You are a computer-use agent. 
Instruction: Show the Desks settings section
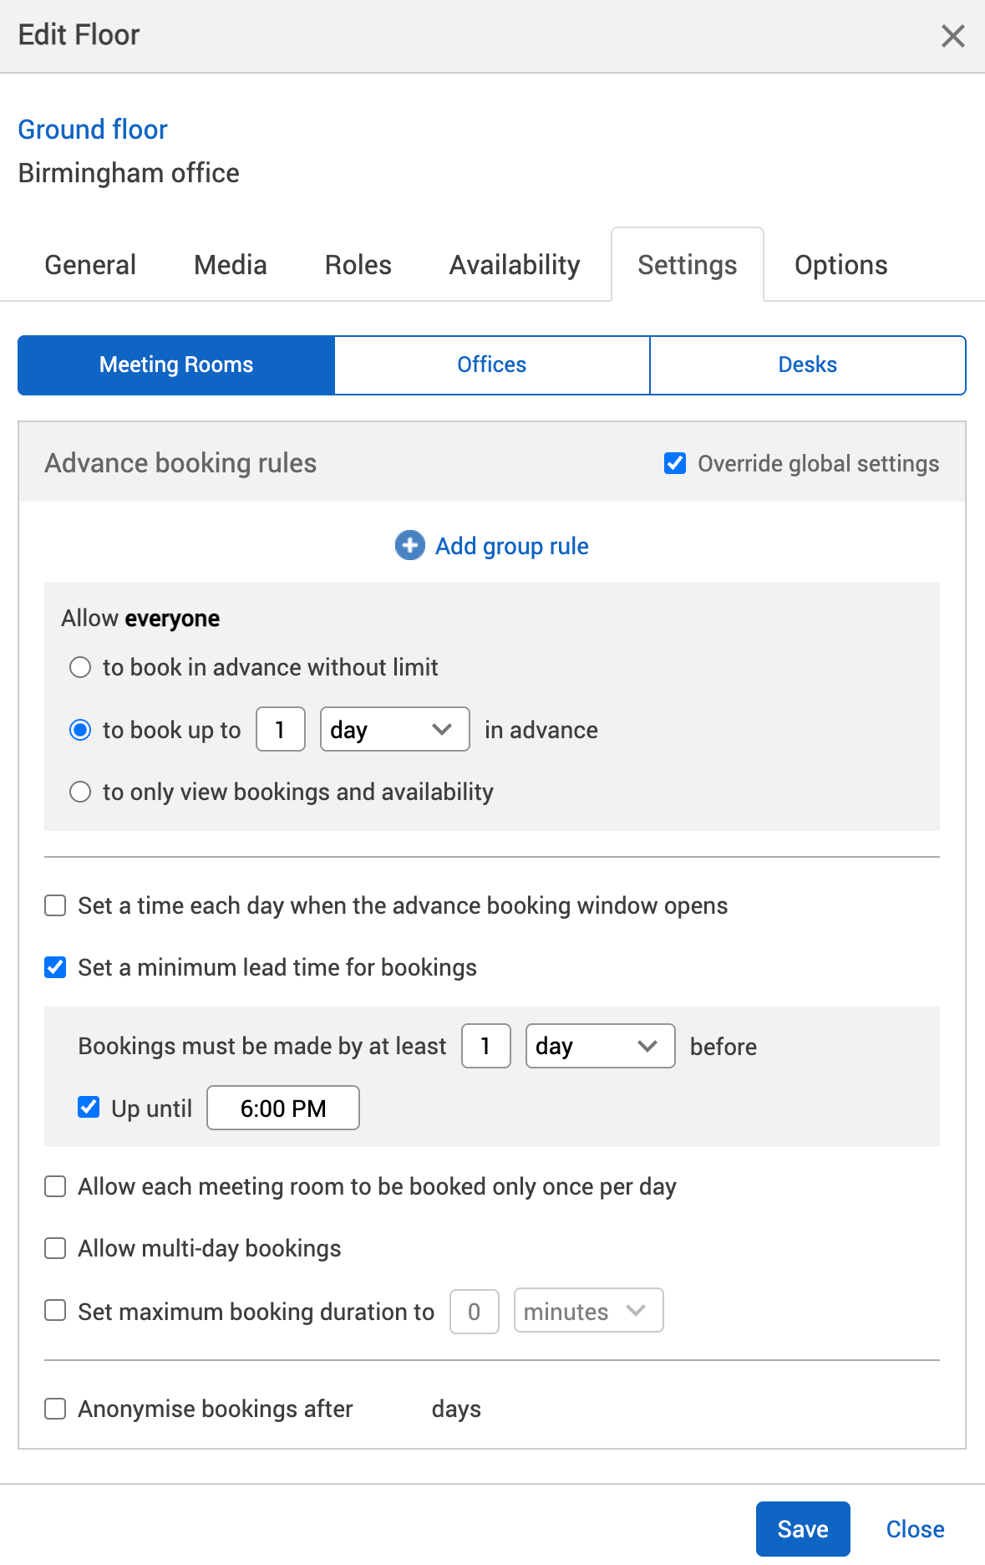807,364
